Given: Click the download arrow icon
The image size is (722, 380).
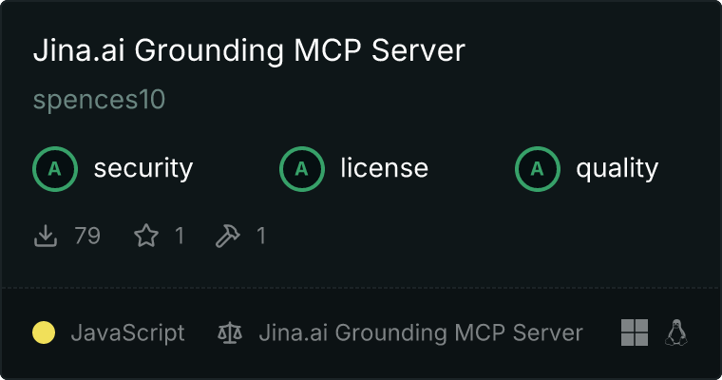Looking at the screenshot, I should 46,236.
